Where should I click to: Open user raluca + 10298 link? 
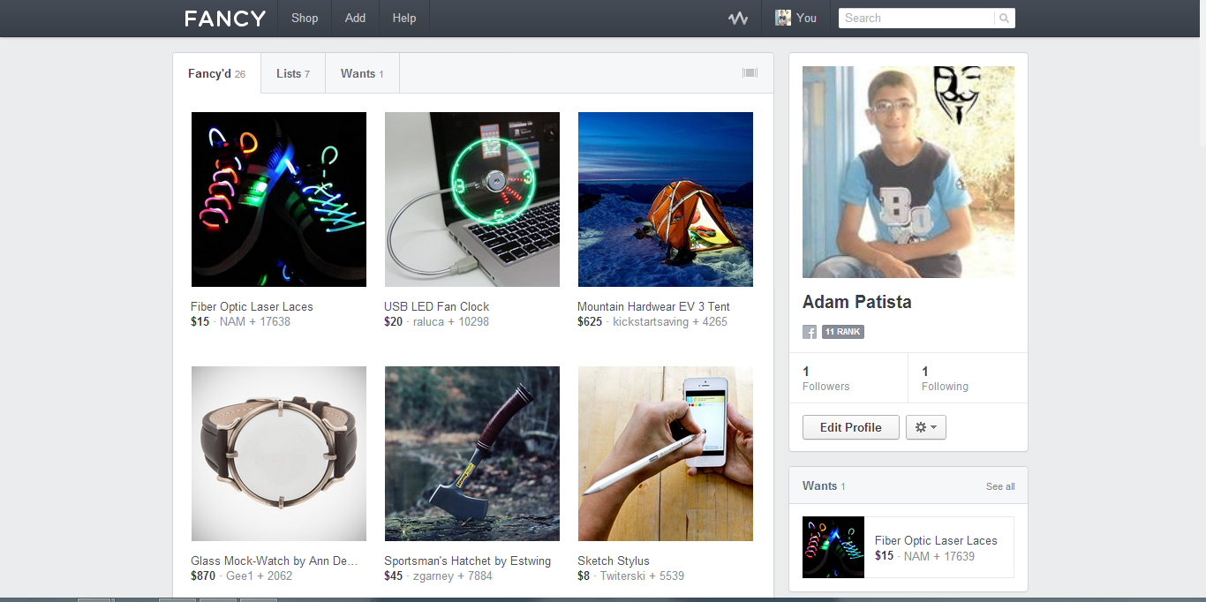click(x=451, y=321)
